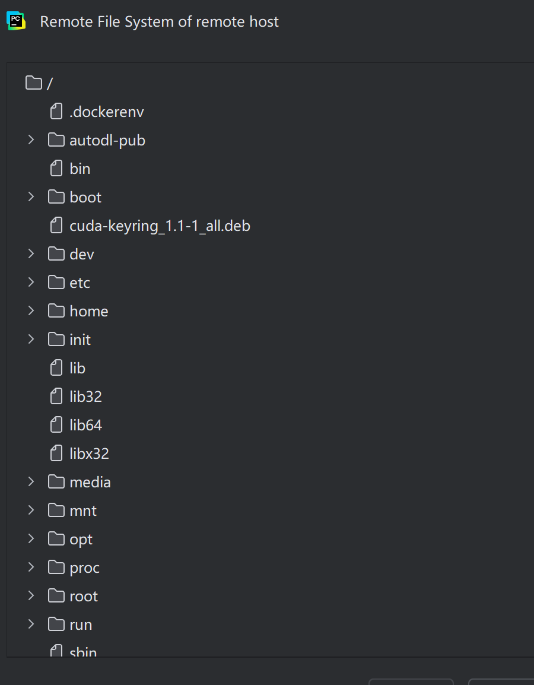Expand the boot directory
Image resolution: width=534 pixels, height=685 pixels.
pyautogui.click(x=31, y=196)
